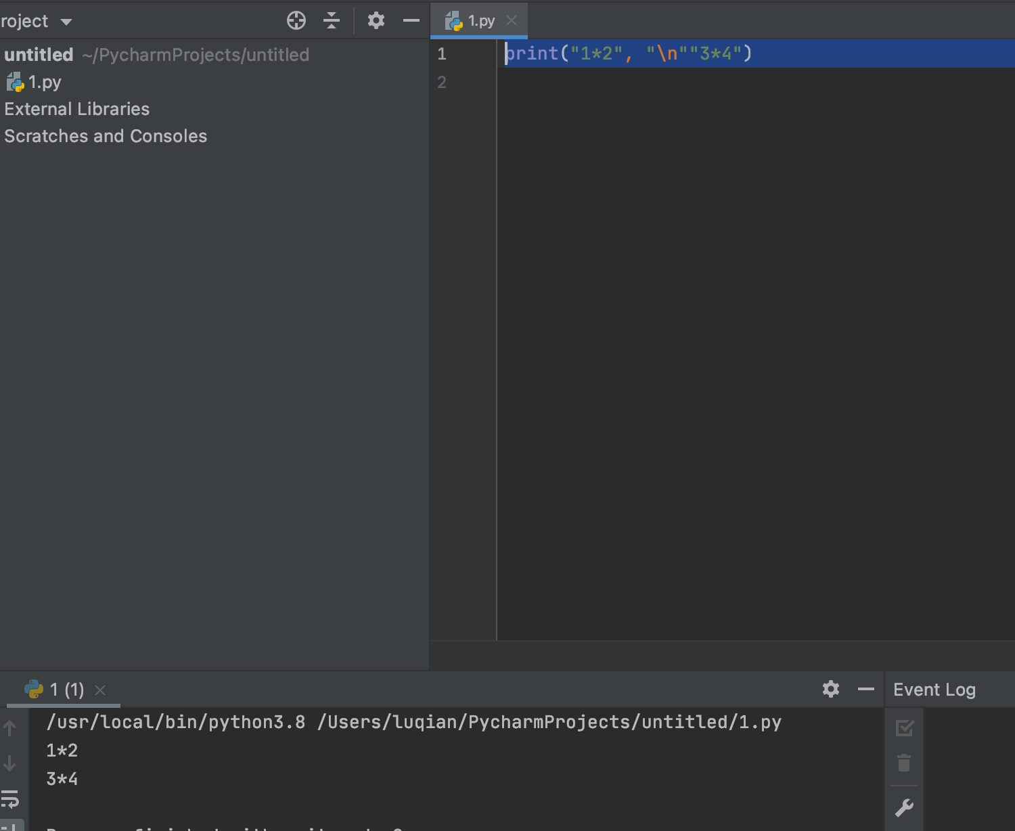Click the 3*4 output line in console
Image resolution: width=1015 pixels, height=831 pixels.
point(62,779)
